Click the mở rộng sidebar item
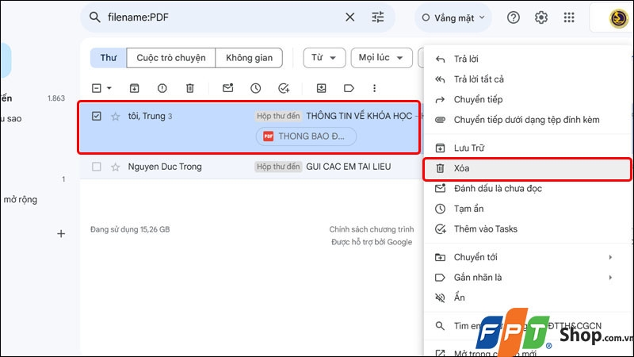Screen dimensions: 634x357 21,200
